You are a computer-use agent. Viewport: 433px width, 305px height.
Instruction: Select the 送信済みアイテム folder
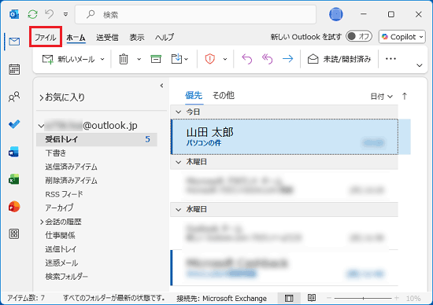[x=71, y=167]
